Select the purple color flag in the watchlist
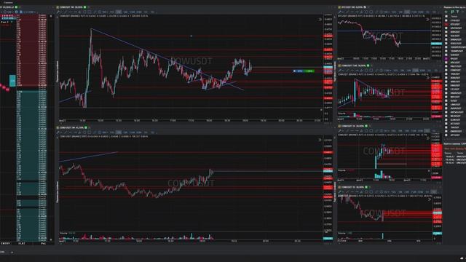The height and width of the screenshot is (262, 466). pyautogui.click(x=446, y=59)
